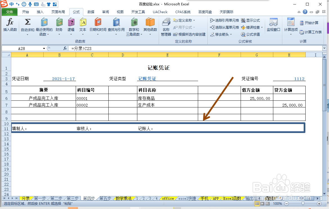Click Remove Arrows (移去箭头)
Screen dimensions: 329x209
click(x=220, y=34)
